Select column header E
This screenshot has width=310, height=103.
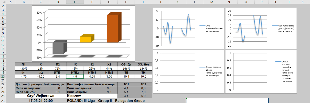[75, 2]
